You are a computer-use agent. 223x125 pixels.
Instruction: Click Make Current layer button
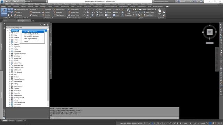tap(149, 12)
